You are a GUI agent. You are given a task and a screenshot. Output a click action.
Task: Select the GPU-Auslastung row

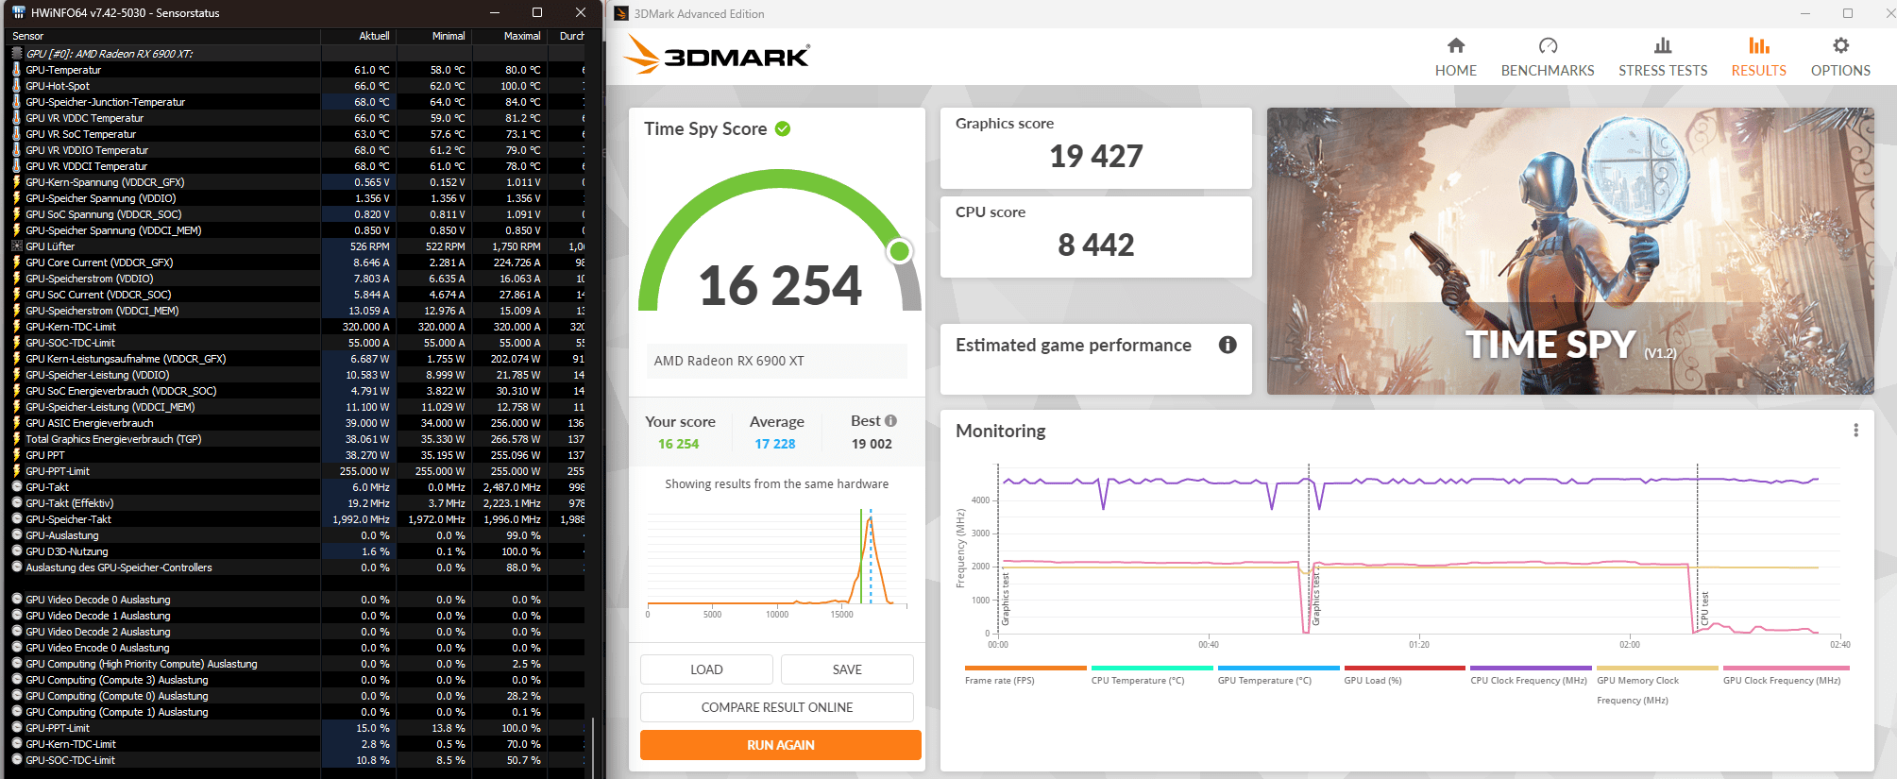[297, 535]
